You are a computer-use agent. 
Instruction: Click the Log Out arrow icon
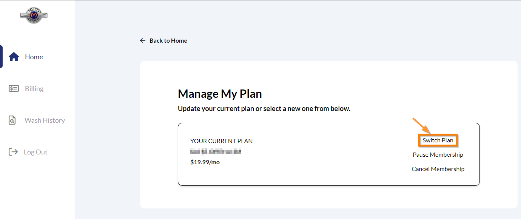coord(13,152)
